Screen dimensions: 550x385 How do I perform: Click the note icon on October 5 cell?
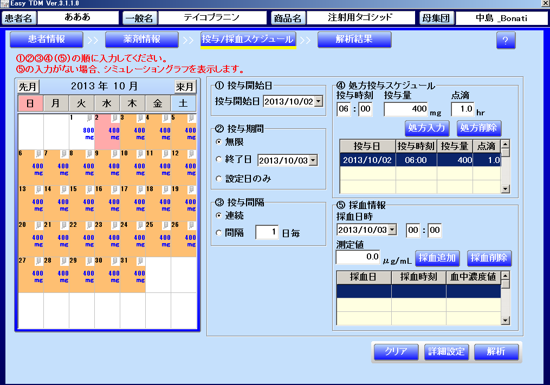click(191, 118)
